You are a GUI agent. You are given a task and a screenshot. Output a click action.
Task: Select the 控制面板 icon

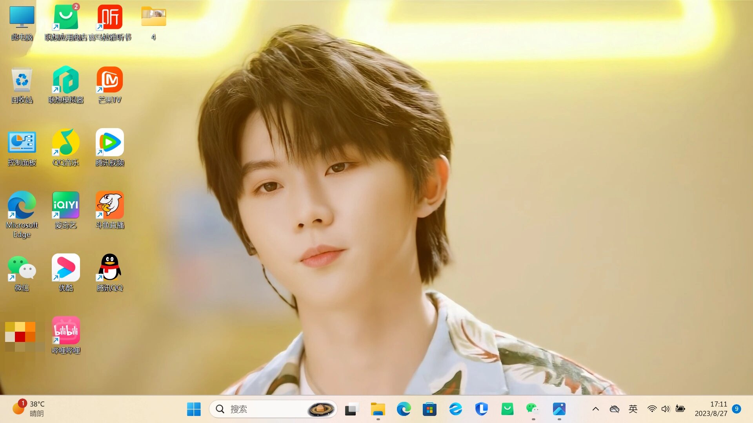point(22,148)
